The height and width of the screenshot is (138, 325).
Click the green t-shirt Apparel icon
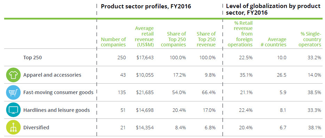pos(14,75)
